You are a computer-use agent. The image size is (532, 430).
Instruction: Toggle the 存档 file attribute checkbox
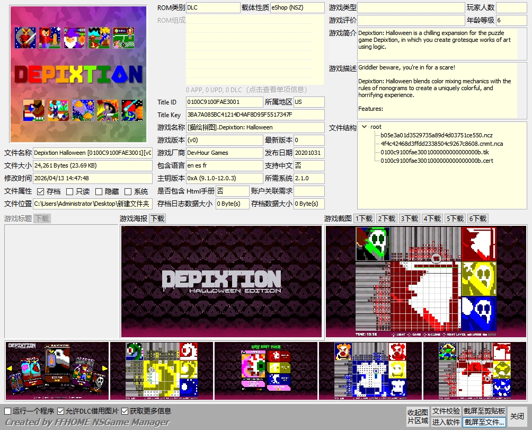tap(41, 191)
